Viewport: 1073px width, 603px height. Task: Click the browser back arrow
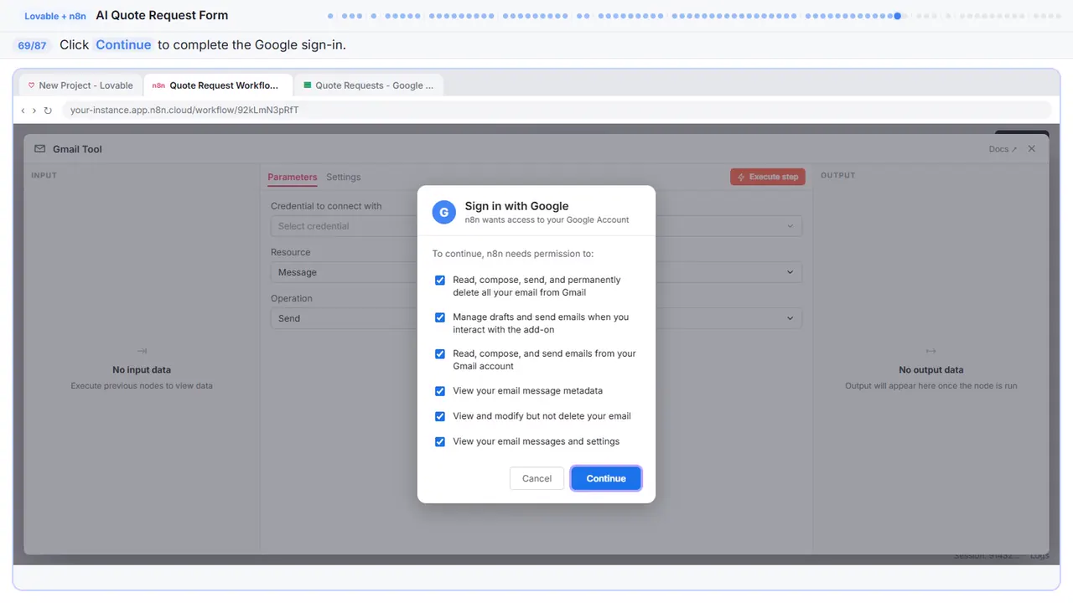[23, 111]
